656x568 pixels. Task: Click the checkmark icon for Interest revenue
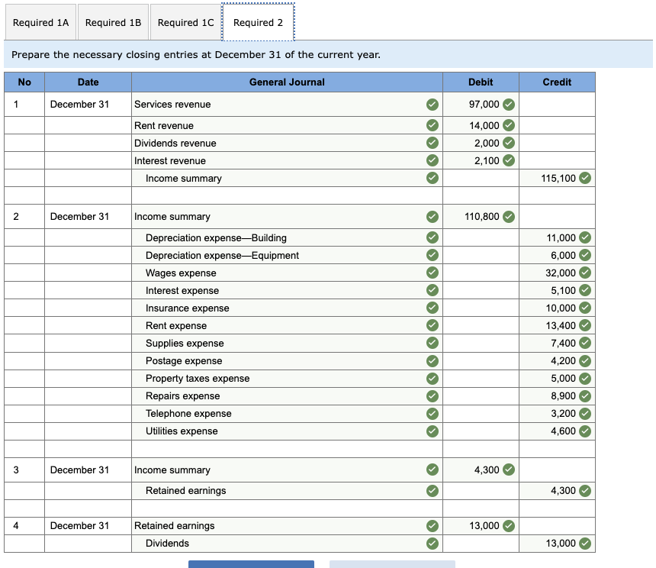coord(433,160)
